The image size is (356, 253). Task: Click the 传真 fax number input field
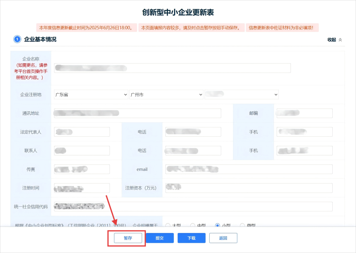tap(81, 169)
